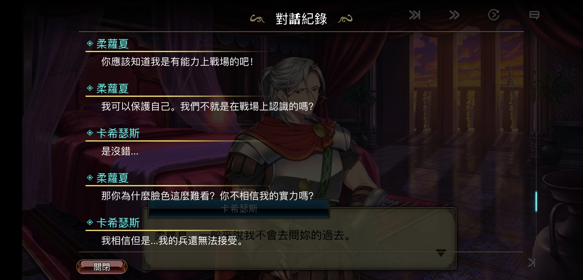Click the dimmed 卡希瑟斯 name plate behind log

pyautogui.click(x=239, y=209)
